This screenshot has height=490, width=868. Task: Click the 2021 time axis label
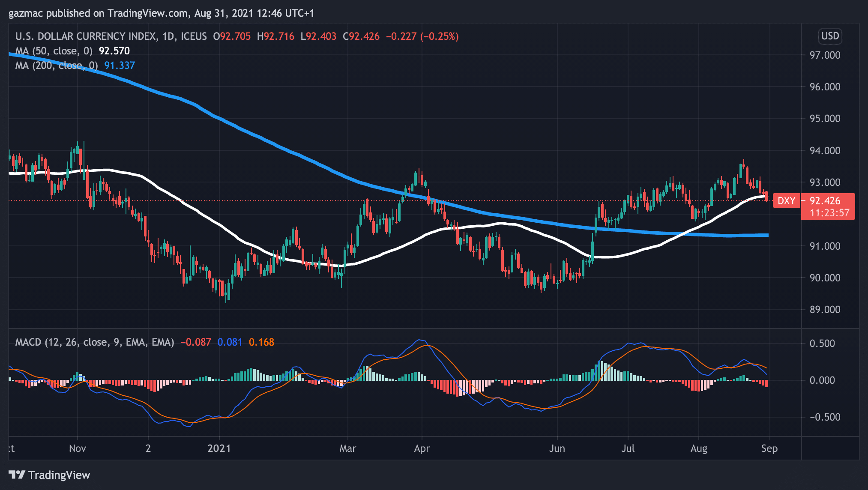[x=219, y=448]
